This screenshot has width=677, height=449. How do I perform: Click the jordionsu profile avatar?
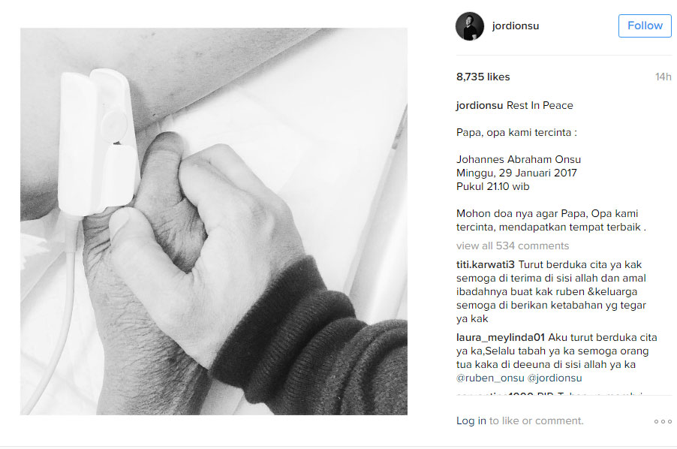470,26
